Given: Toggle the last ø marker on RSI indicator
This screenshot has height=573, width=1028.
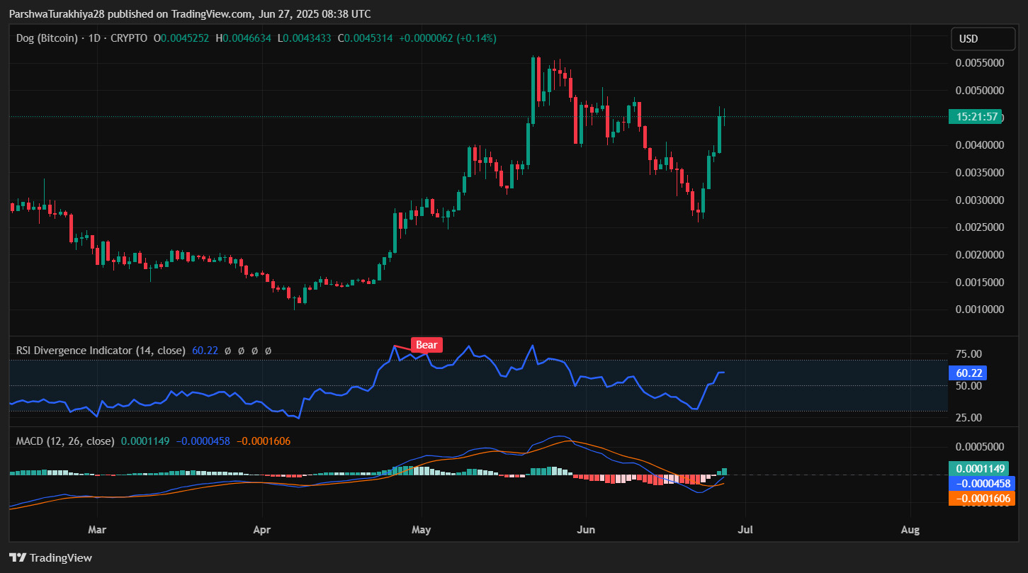Looking at the screenshot, I should pos(268,350).
